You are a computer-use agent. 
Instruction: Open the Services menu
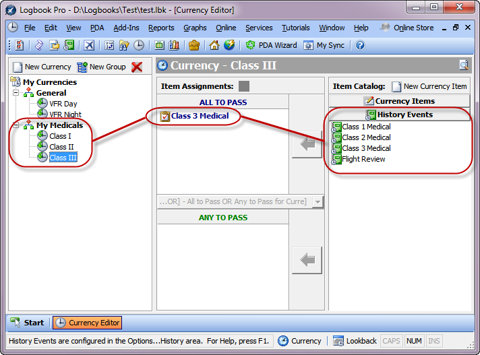(x=259, y=28)
